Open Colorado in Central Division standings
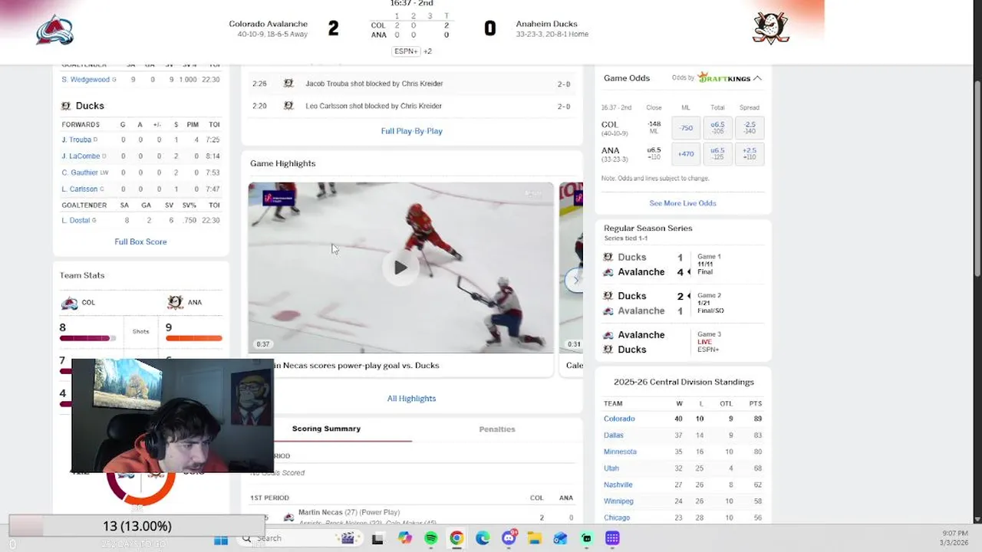 [x=619, y=419]
